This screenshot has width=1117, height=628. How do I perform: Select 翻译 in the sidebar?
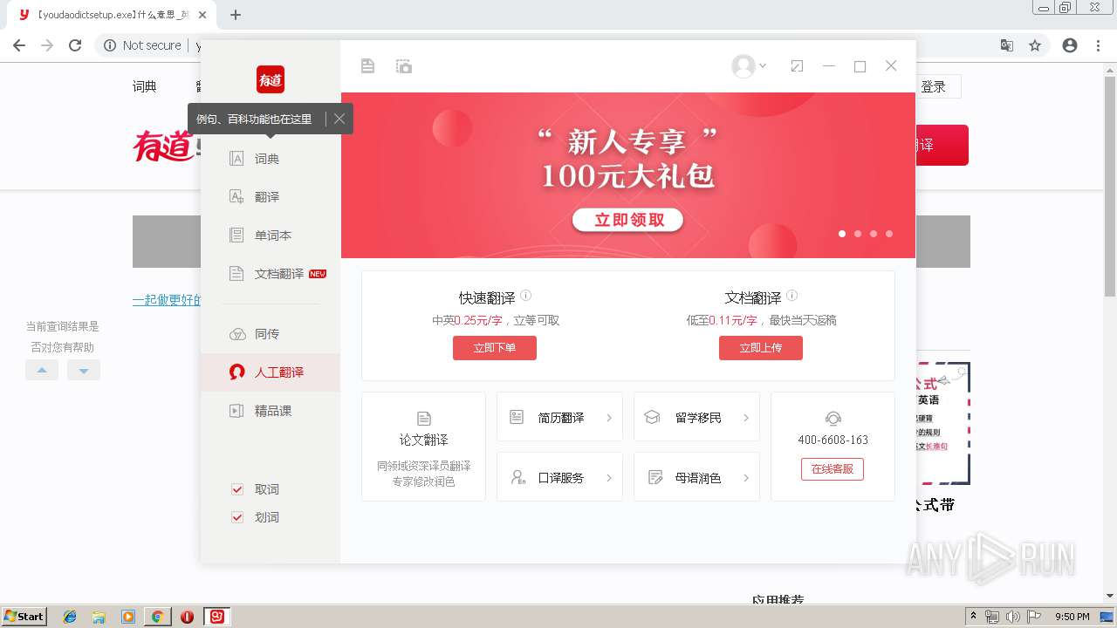(271, 197)
